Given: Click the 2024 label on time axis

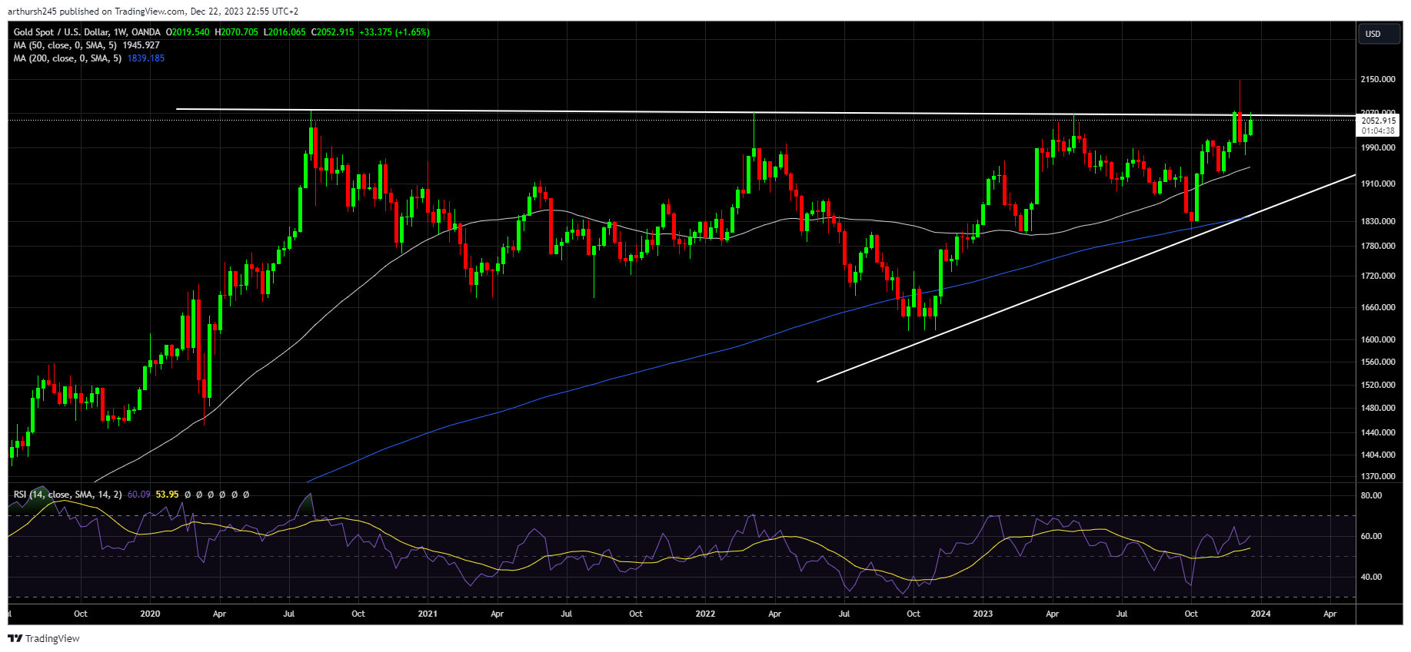Looking at the screenshot, I should pos(1260,614).
